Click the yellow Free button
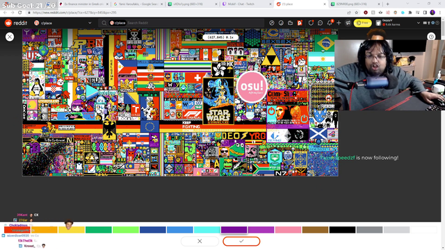This screenshot has width=445, height=250. (363, 23)
